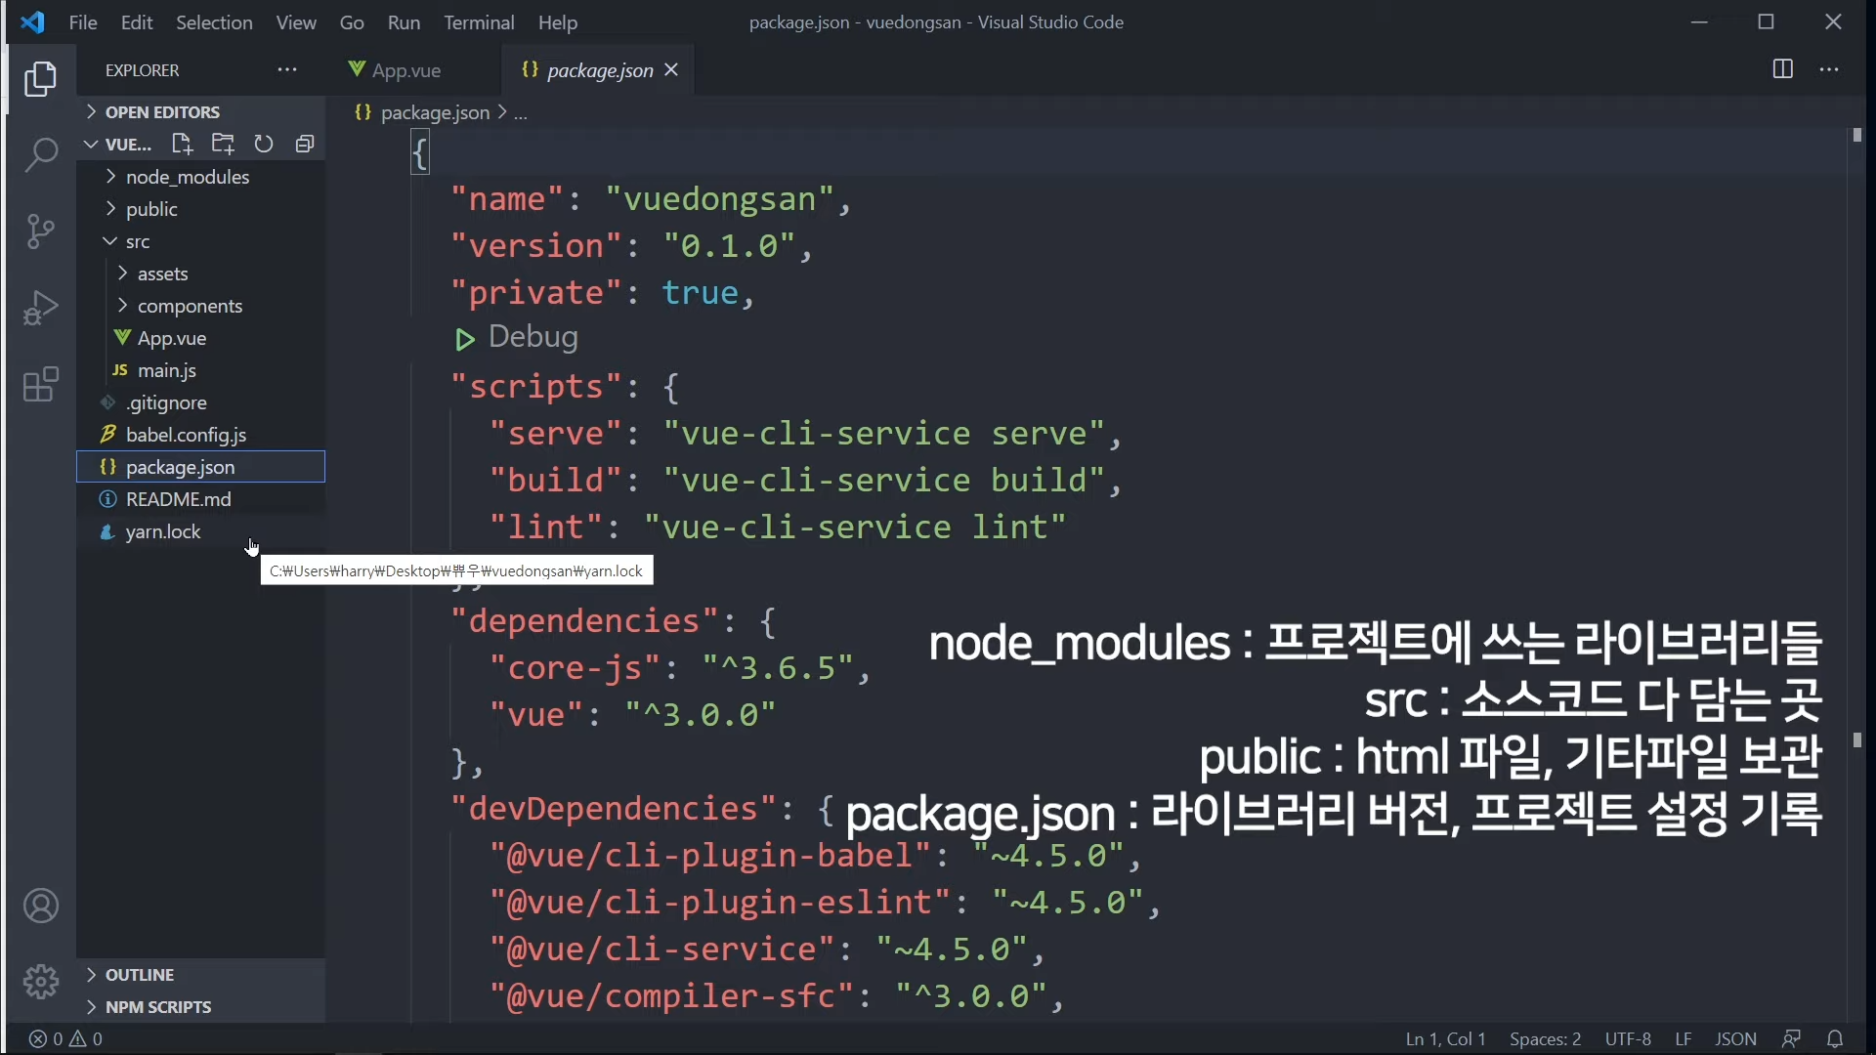Viewport: 1876px width, 1055px height.
Task: Change the JSON language mode in the status bar
Action: point(1735,1039)
